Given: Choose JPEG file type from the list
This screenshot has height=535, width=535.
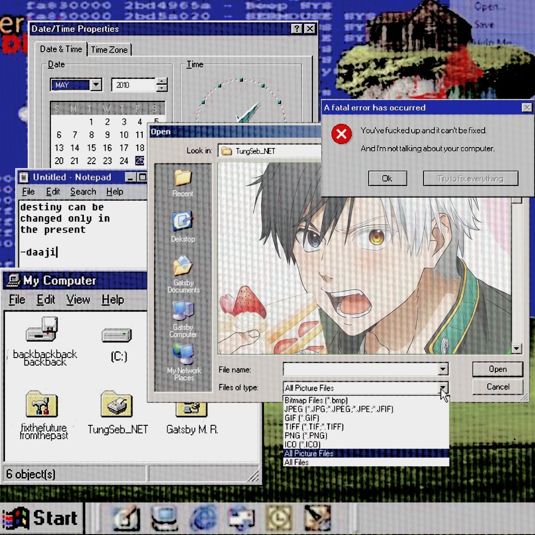Looking at the screenshot, I should 366,409.
